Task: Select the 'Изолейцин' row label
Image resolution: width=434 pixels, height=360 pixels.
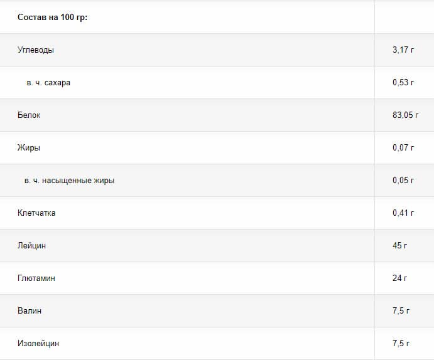Action: pos(38,344)
